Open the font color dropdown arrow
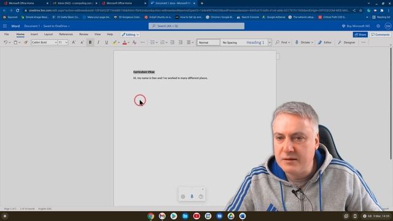 [128, 42]
